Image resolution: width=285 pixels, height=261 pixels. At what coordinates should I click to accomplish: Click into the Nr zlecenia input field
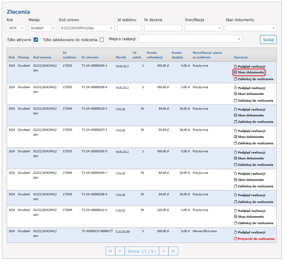(163, 28)
